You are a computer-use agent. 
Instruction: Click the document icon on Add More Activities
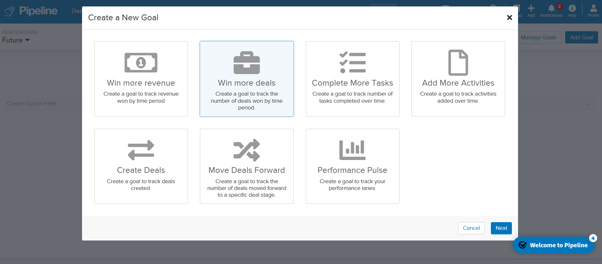458,62
